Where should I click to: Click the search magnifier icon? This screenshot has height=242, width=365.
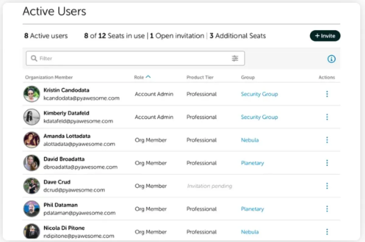pyautogui.click(x=34, y=58)
